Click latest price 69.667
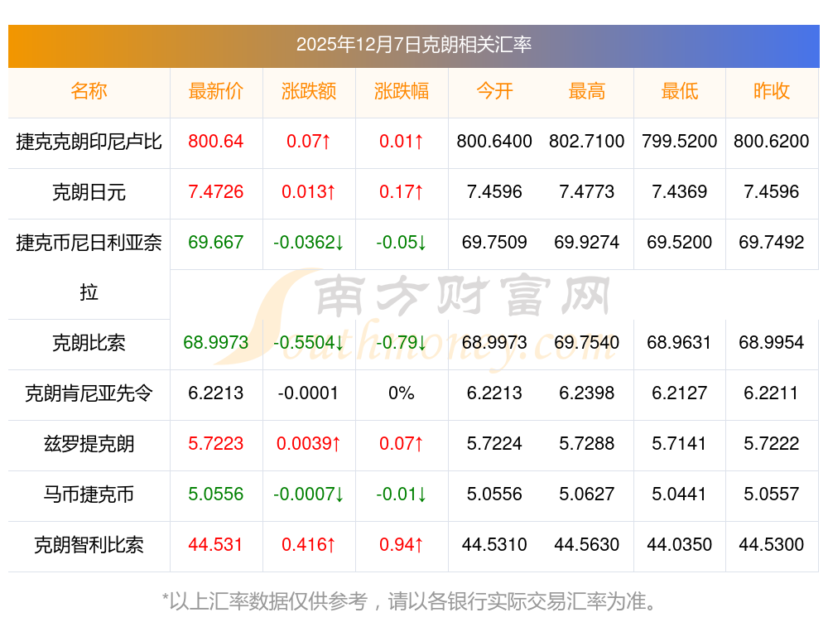 [216, 243]
